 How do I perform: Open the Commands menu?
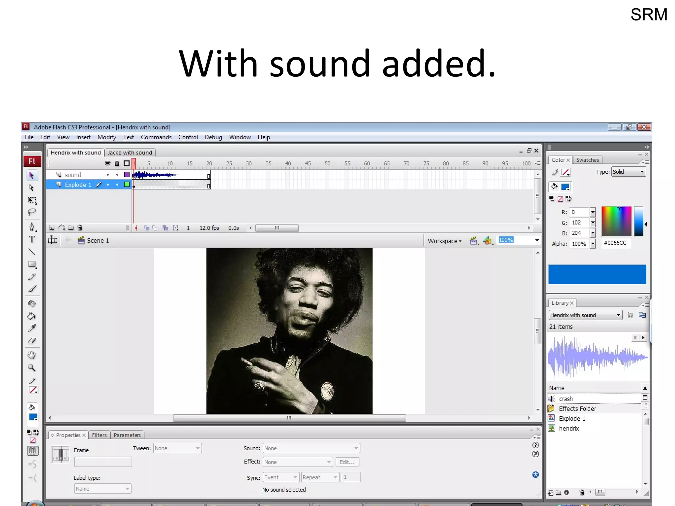click(x=156, y=137)
